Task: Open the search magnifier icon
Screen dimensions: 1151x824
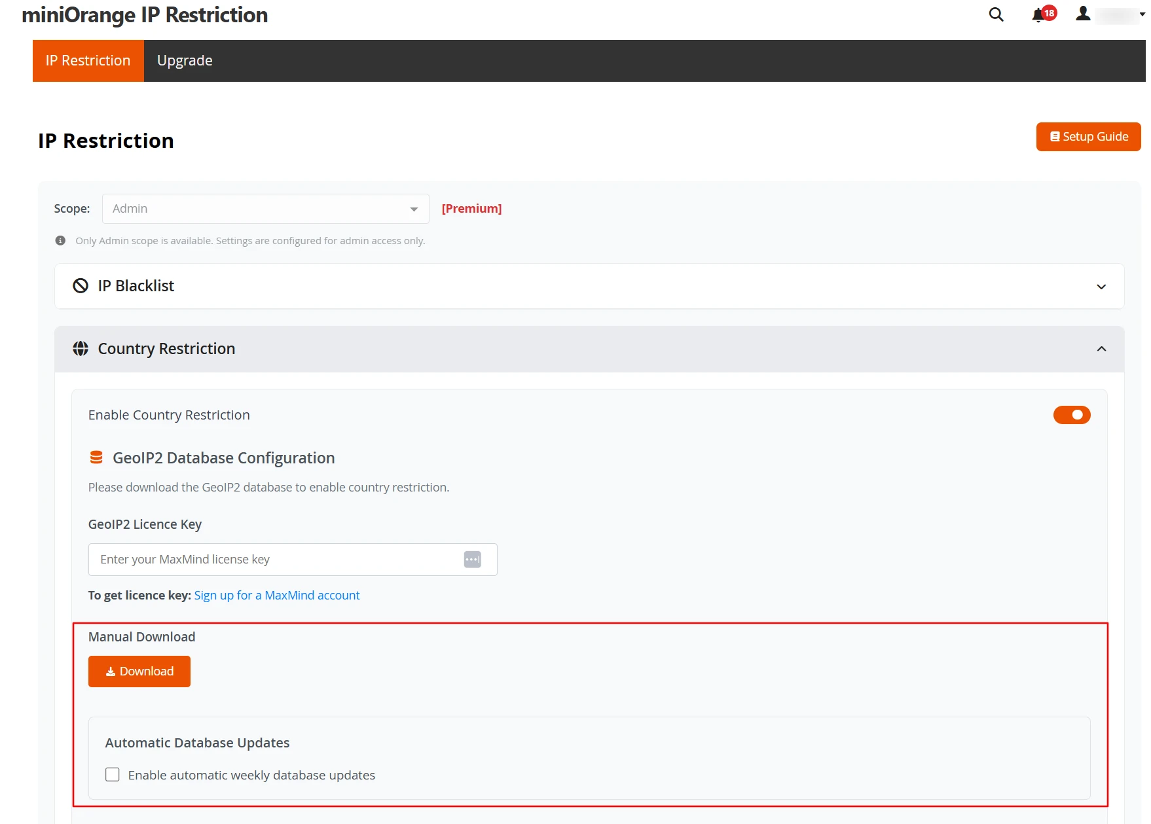Action: tap(996, 14)
